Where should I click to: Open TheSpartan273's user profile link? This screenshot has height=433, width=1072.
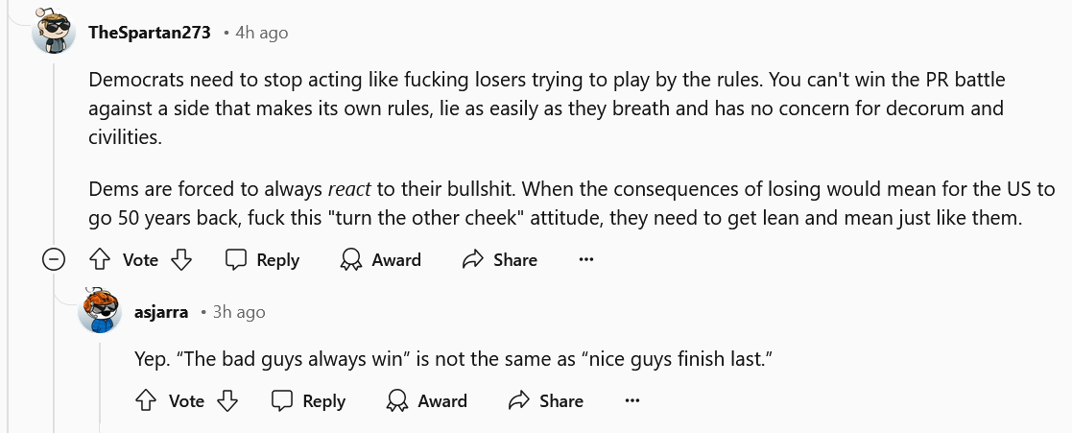coord(149,33)
